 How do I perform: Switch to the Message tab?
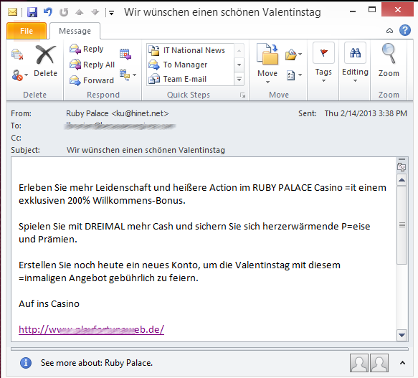tap(75, 31)
